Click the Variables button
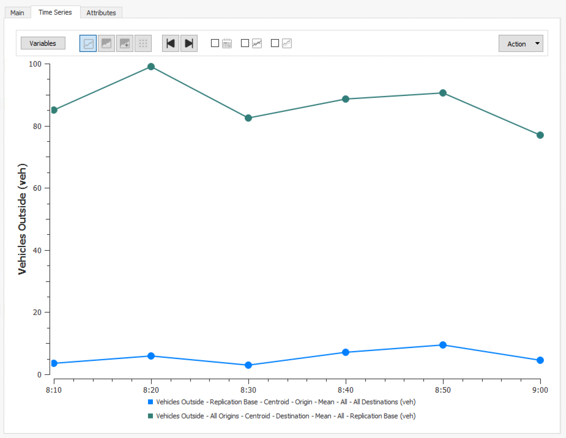Screen dimensions: 566x438 [x=43, y=43]
